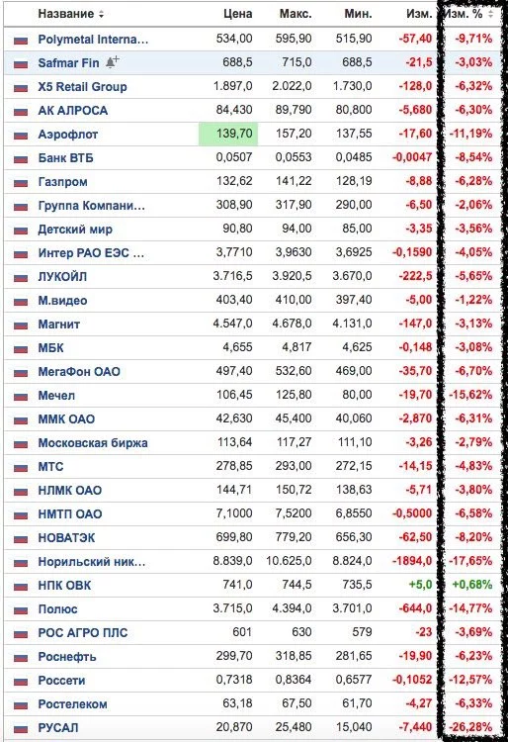The image size is (508, 742).
Task: Click the flag icon beside Polymetal International
Action: (21, 41)
